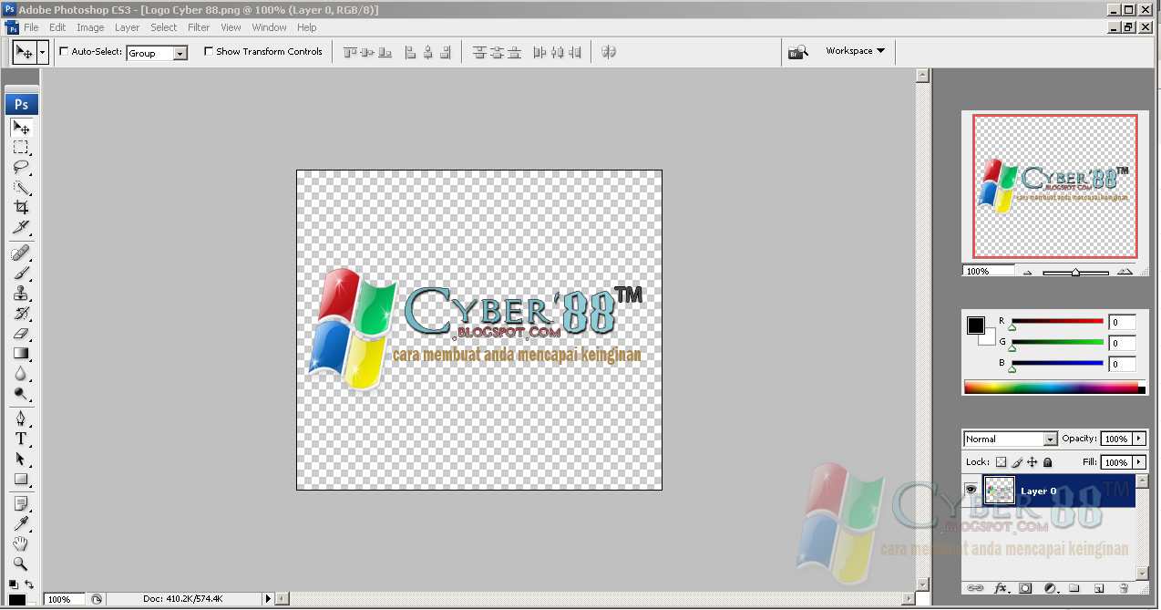
Task: Click the Link layers chain icon
Action: [974, 588]
